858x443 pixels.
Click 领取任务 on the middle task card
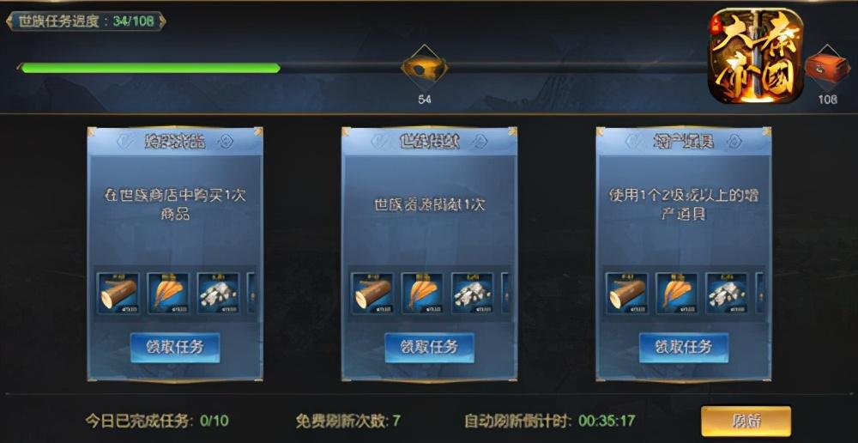pos(429,347)
